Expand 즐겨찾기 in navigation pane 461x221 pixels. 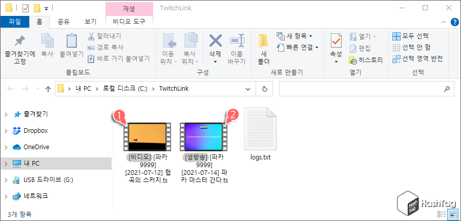(6, 114)
